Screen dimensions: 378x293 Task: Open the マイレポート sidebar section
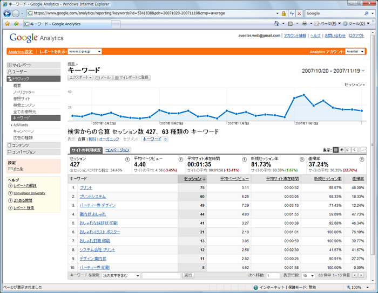pyautogui.click(x=33, y=65)
